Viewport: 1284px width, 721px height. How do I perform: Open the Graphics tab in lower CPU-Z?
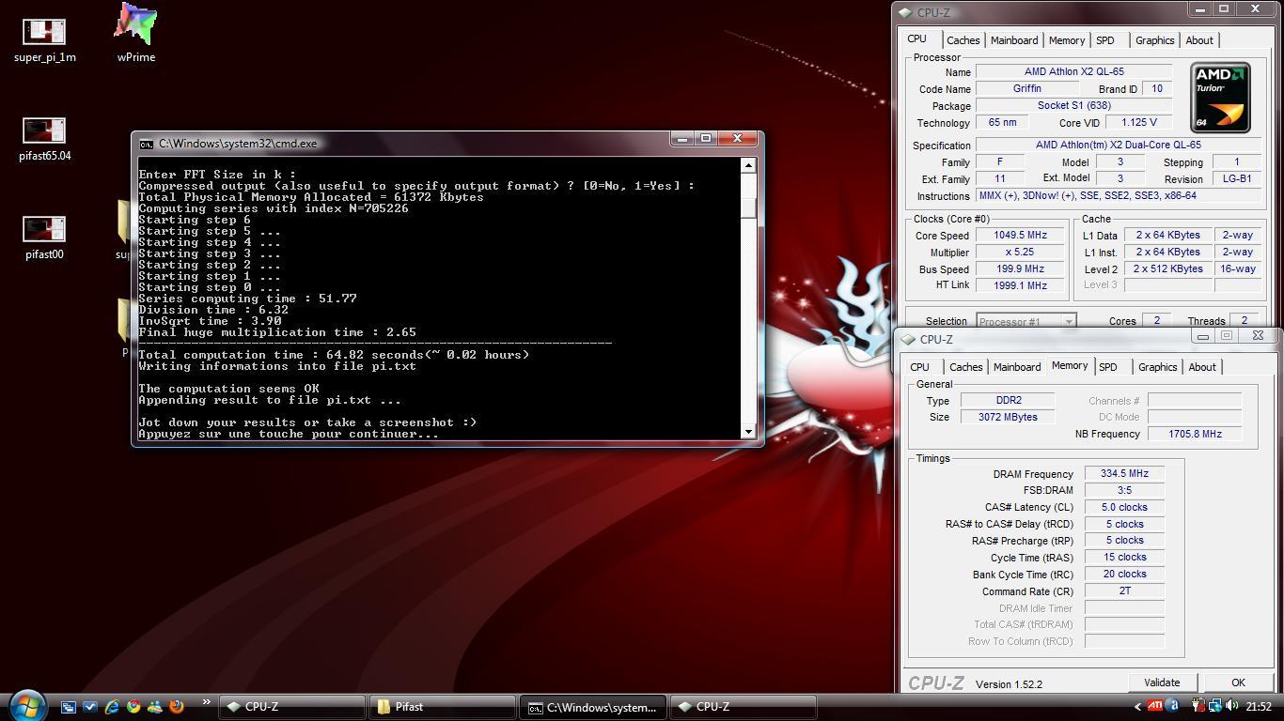(1157, 367)
